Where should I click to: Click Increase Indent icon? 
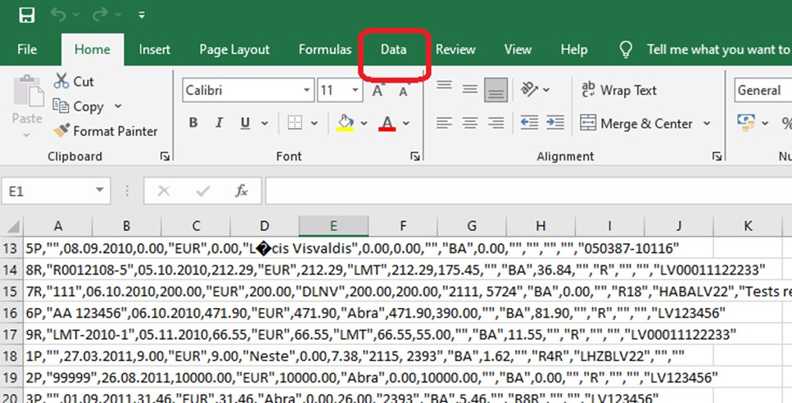(x=555, y=123)
